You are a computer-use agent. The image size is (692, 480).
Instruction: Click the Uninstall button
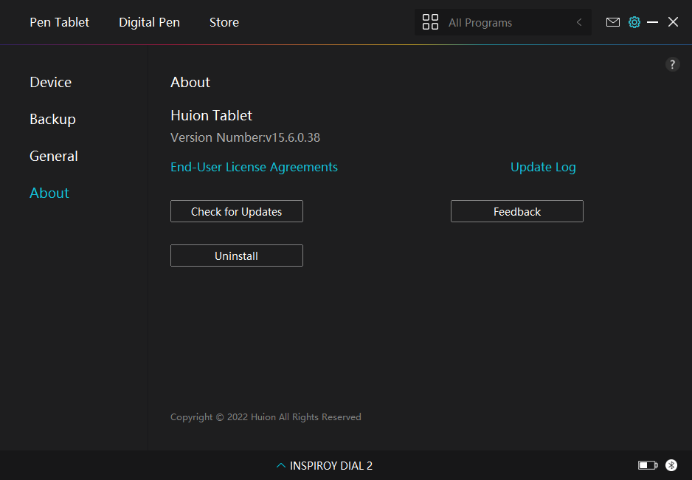237,256
